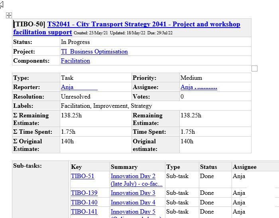Click the Votes value 0
The height and width of the screenshot is (218, 279).
pyautogui.click(x=182, y=97)
